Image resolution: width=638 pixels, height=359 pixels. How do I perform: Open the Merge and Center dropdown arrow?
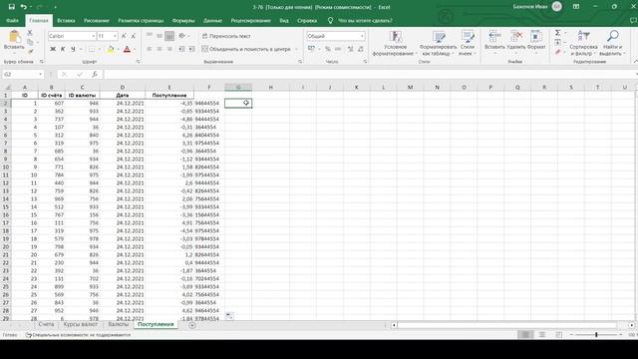tap(296, 49)
